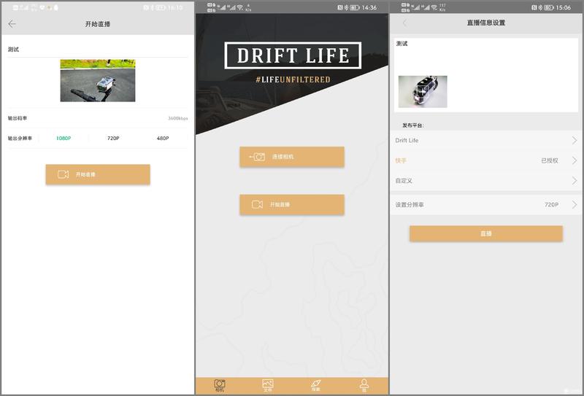
Task: Tap the DRIFT LIFE logo banner
Action: pos(293,55)
